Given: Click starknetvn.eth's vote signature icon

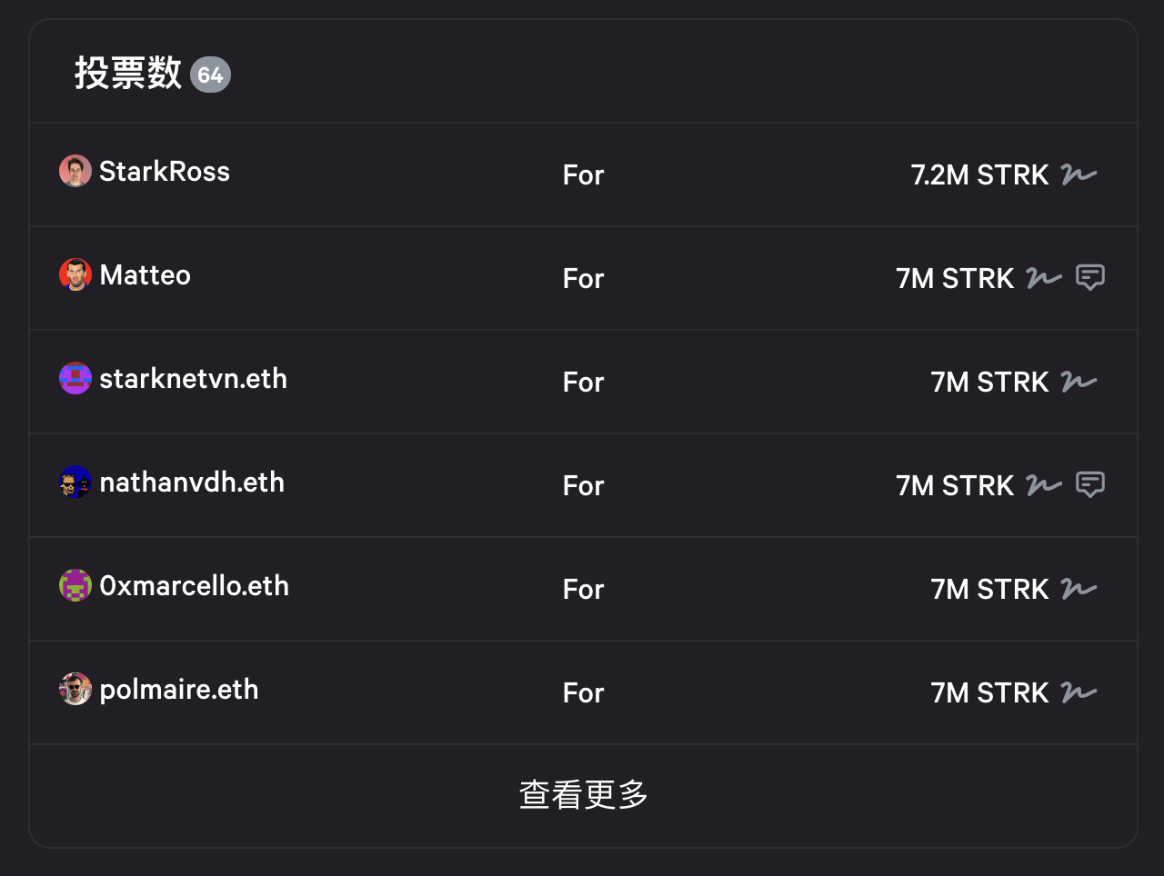Looking at the screenshot, I should pos(1079,382).
